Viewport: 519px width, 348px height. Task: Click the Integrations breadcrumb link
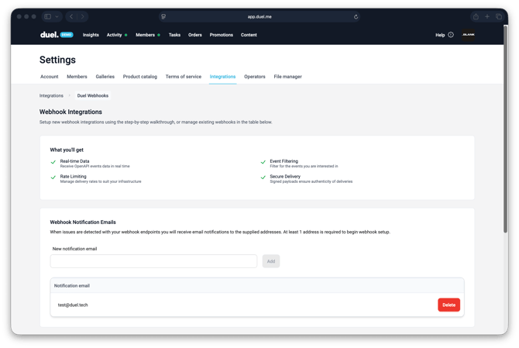[x=51, y=96]
